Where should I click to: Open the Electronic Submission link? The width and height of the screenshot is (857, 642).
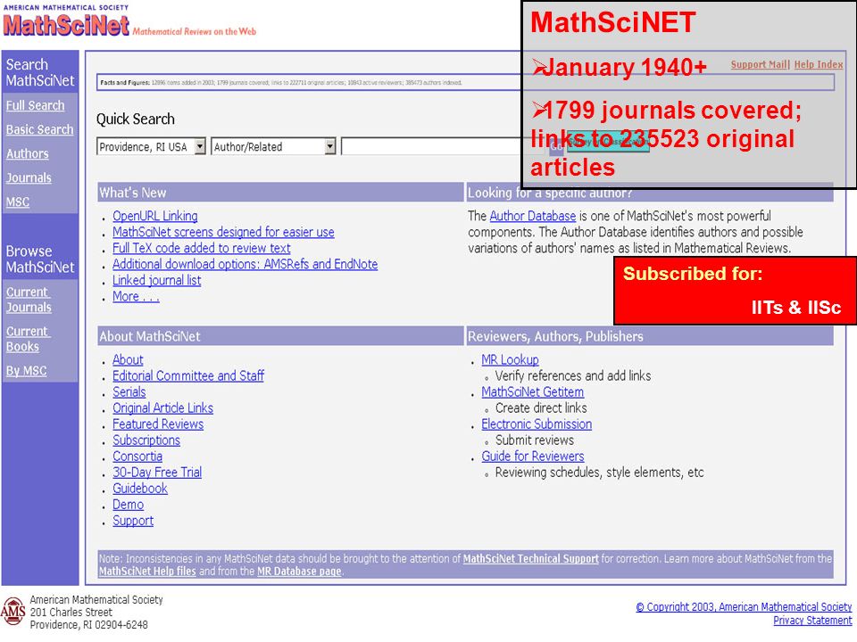[x=537, y=424]
